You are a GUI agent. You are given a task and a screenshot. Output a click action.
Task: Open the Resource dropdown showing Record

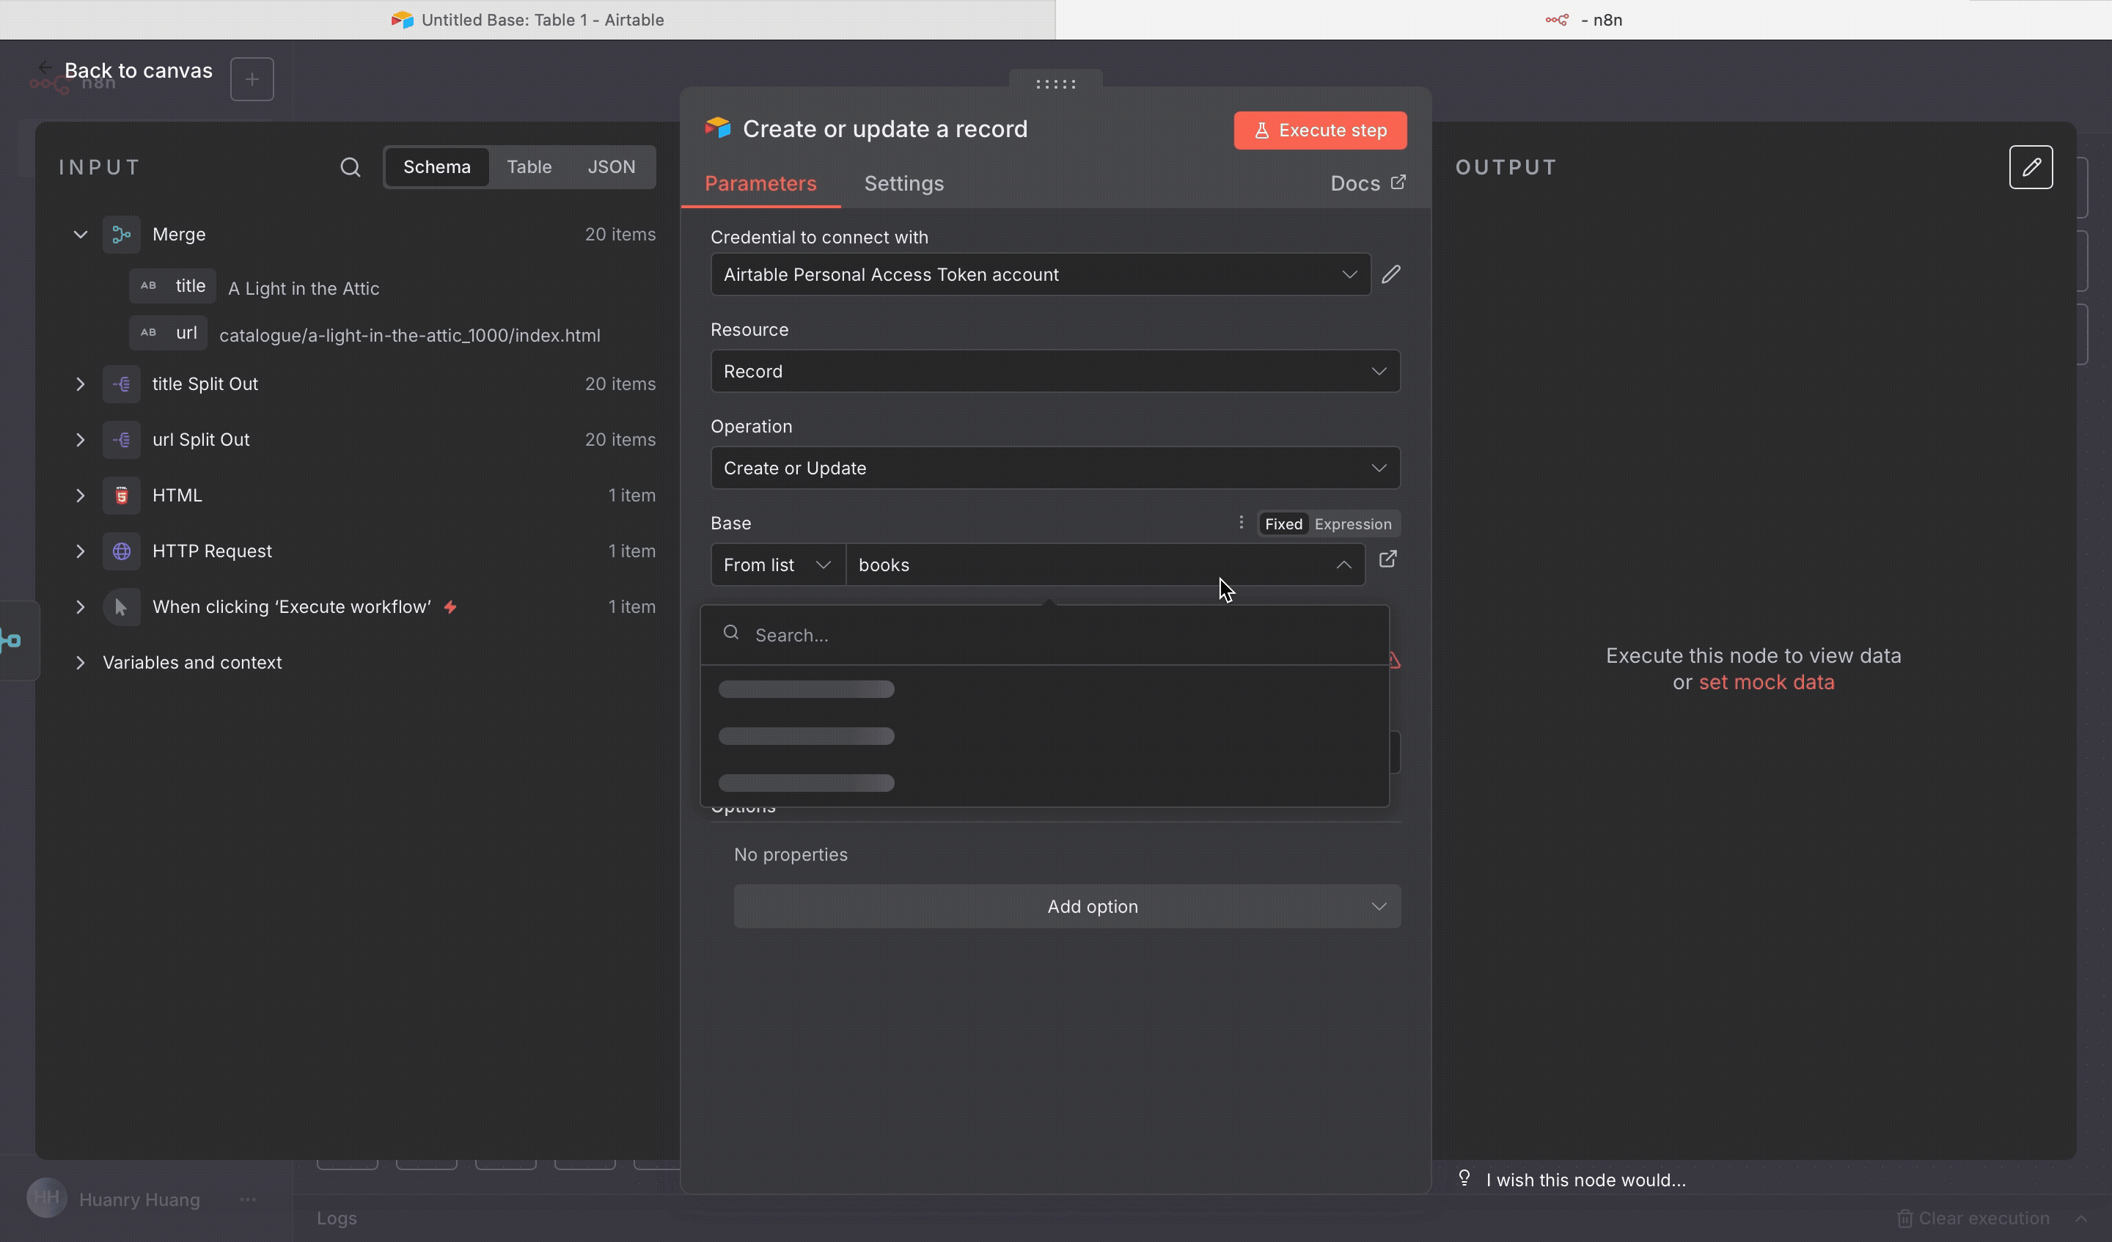pos(1055,371)
